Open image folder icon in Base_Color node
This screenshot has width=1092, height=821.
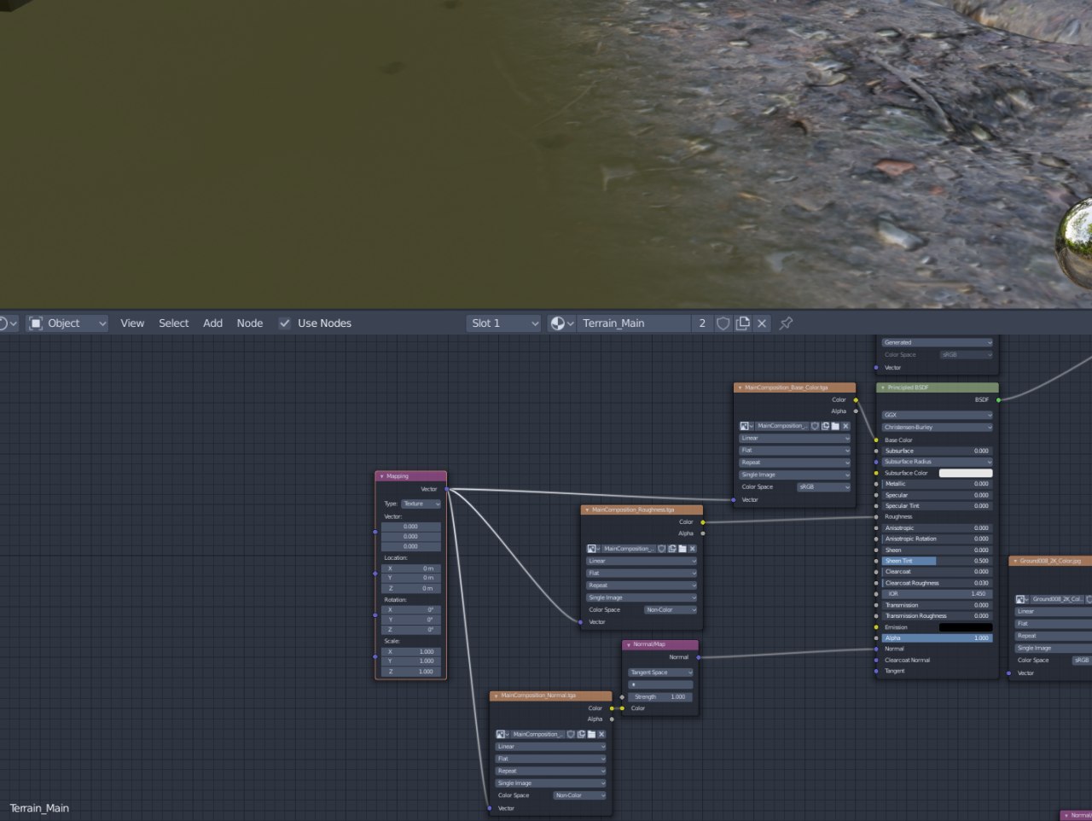tap(835, 426)
